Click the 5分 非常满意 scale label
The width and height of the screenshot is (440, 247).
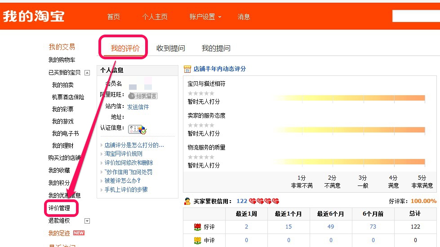[422, 182]
